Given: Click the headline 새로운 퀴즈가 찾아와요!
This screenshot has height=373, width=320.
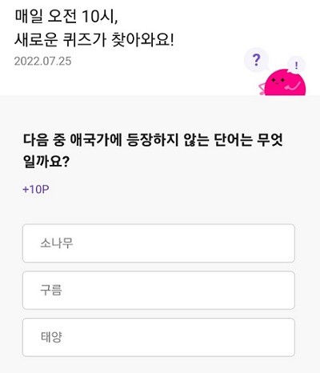Looking at the screenshot, I should (x=94, y=41).
